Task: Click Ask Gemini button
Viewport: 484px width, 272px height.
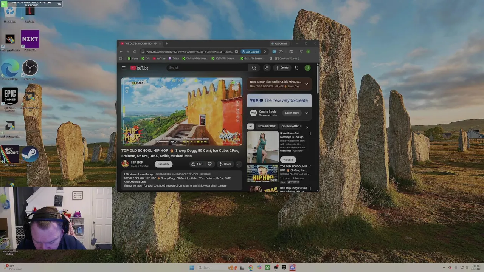Action: pos(279,43)
